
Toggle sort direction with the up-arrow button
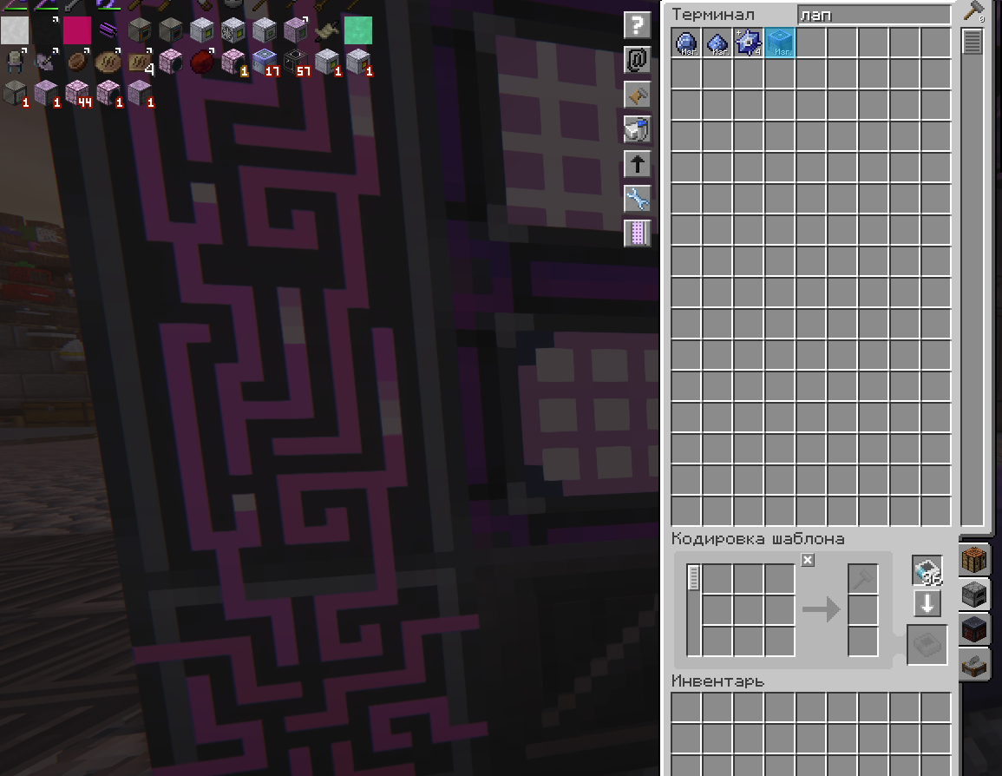(x=637, y=164)
